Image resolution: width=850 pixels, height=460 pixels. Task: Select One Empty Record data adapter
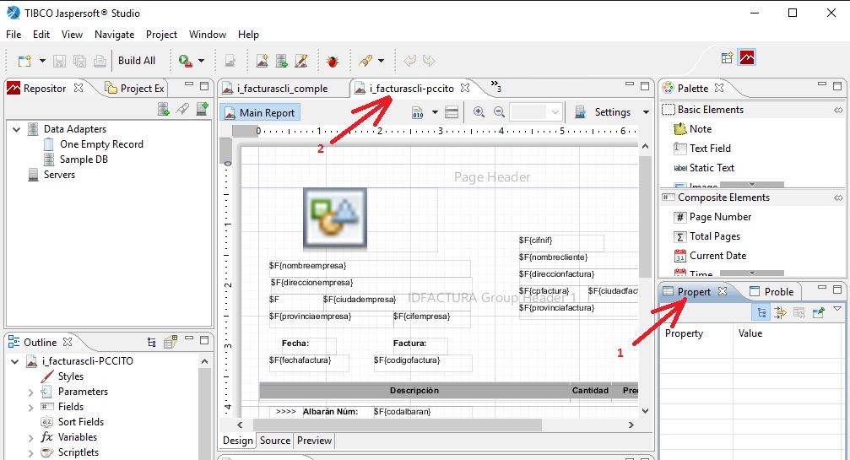[101, 144]
